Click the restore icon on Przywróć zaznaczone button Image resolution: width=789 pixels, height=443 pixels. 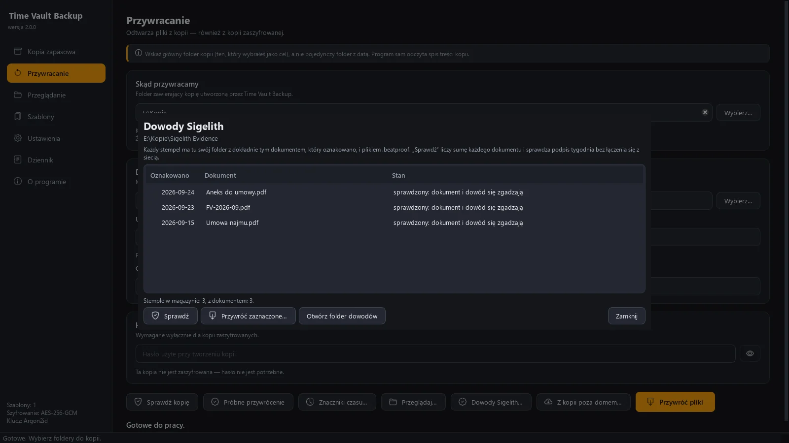pyautogui.click(x=213, y=316)
